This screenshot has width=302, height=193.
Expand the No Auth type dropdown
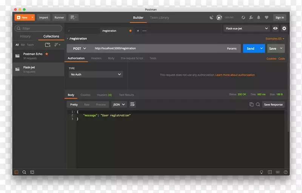(96, 75)
